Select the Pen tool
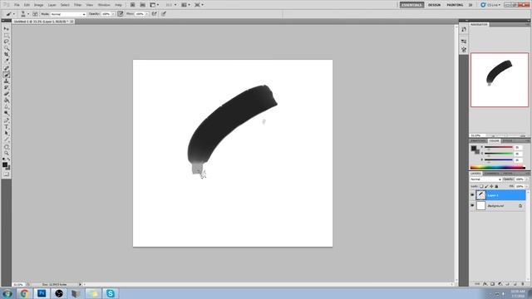Screen dimensions: 532x299 tap(6, 120)
